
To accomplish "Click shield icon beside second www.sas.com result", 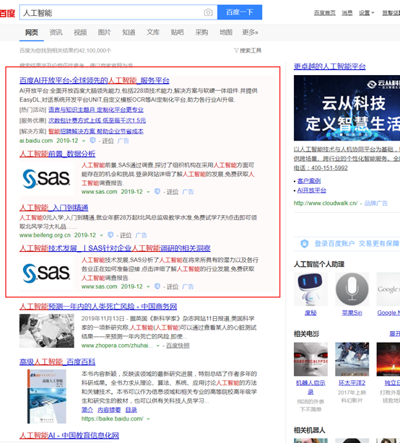I will click(x=157, y=286).
